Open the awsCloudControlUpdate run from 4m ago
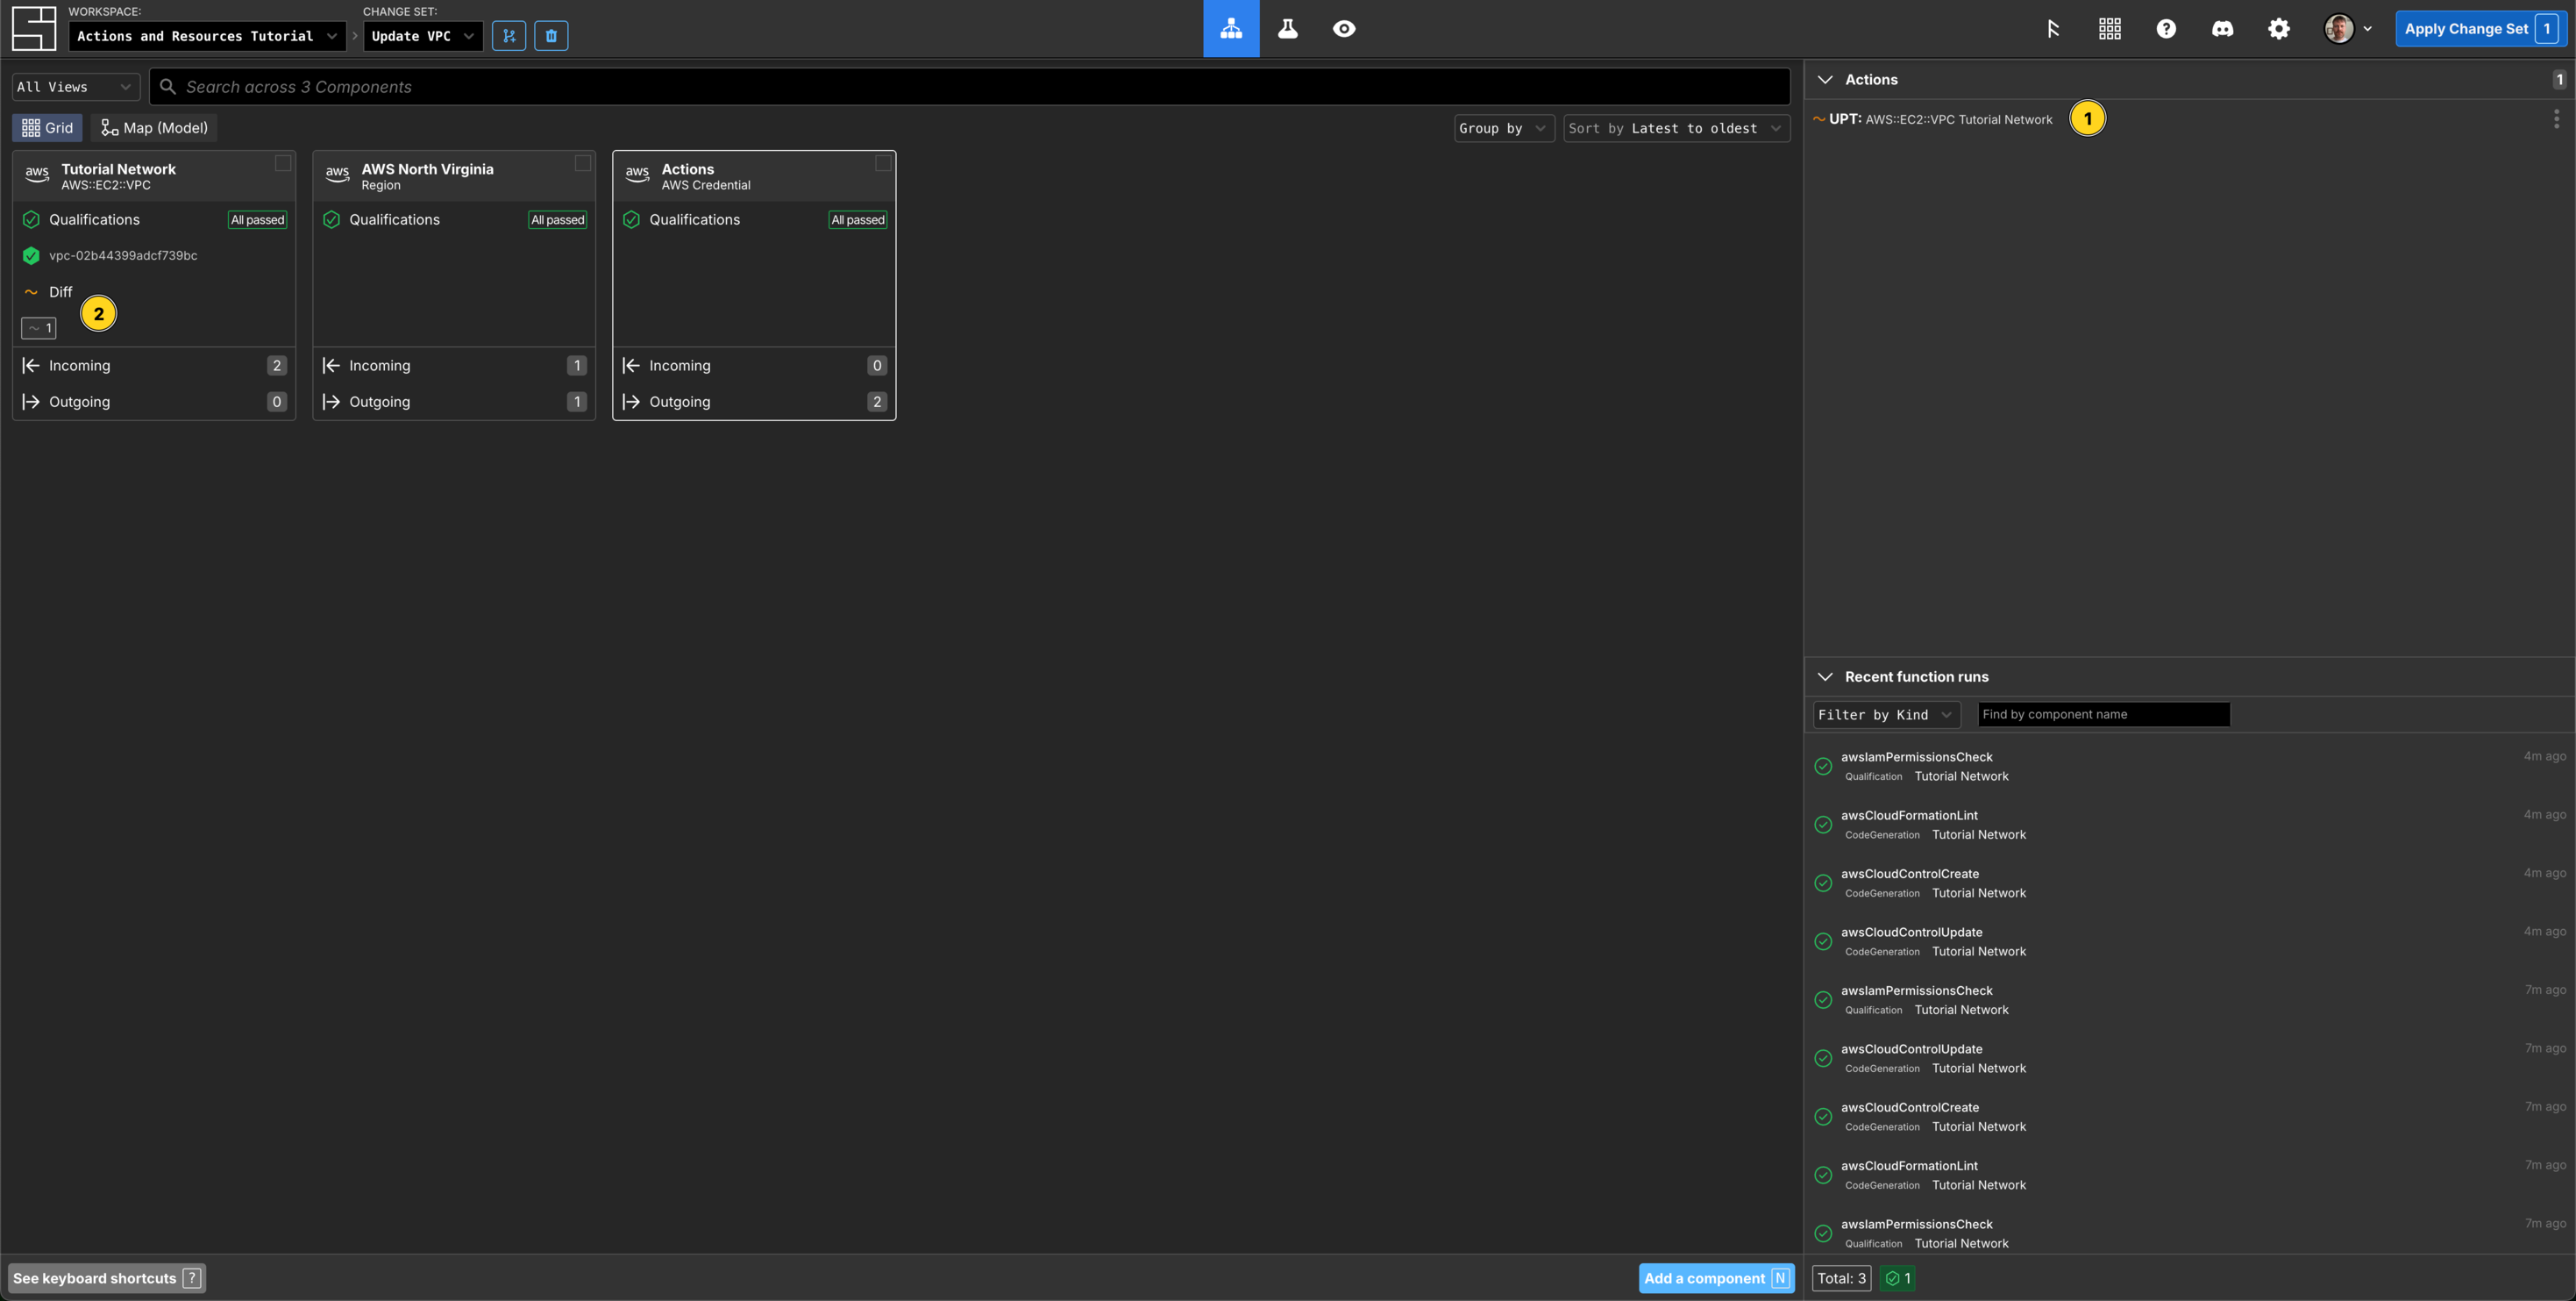Image resolution: width=2576 pixels, height=1301 pixels. [2190, 940]
